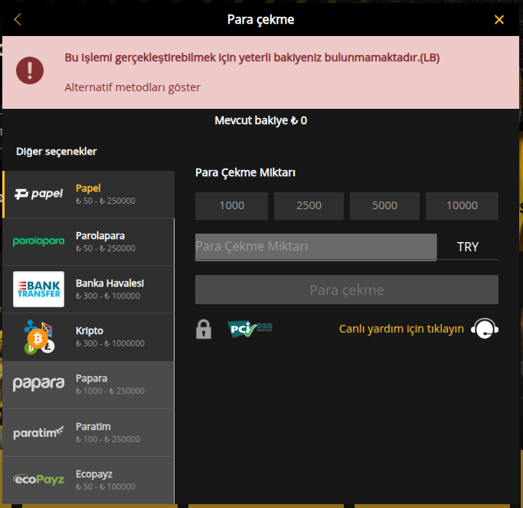Screen dimensions: 523x508
Task: Click Ecopayz limit ₺ 50 - ₺ 100000
Action: point(106,487)
